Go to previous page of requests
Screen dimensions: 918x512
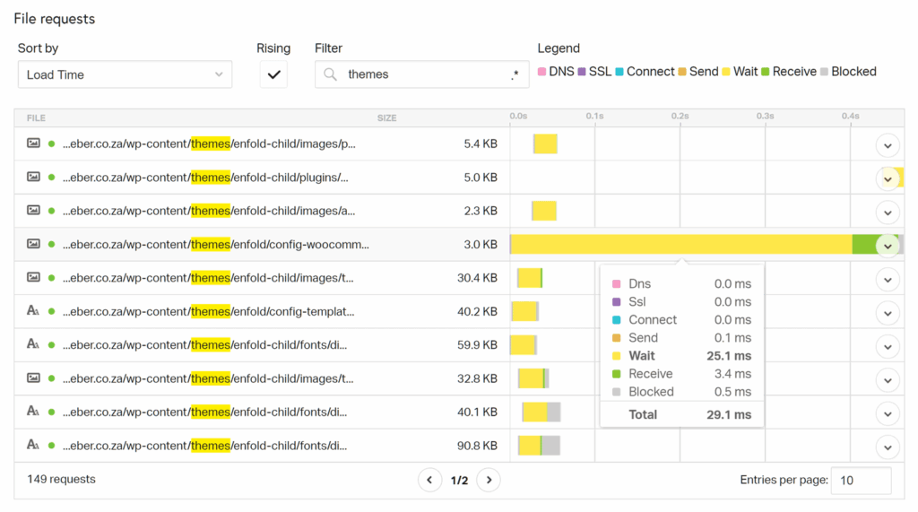point(429,480)
